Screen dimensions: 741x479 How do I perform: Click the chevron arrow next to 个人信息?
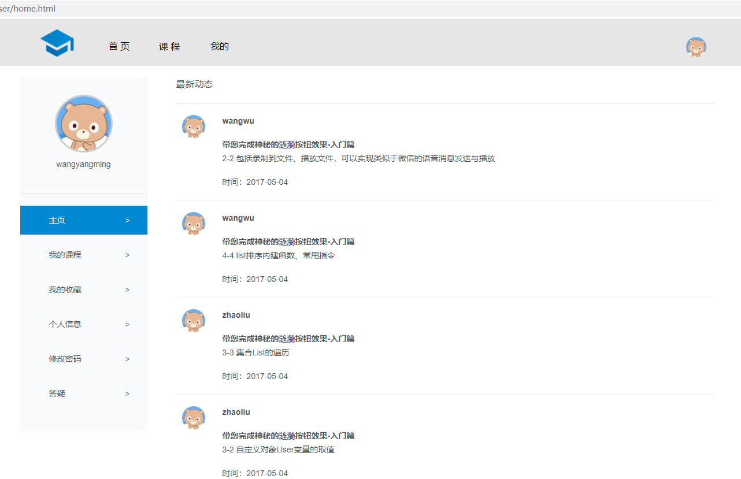pos(127,324)
